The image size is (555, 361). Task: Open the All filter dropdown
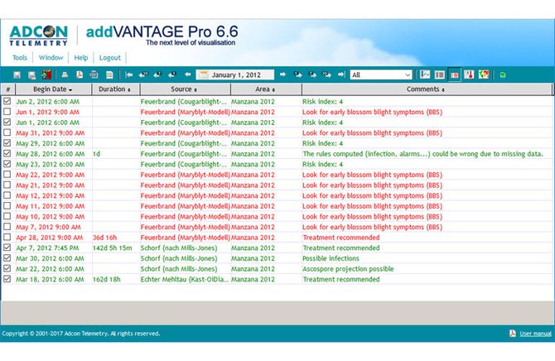tap(381, 75)
